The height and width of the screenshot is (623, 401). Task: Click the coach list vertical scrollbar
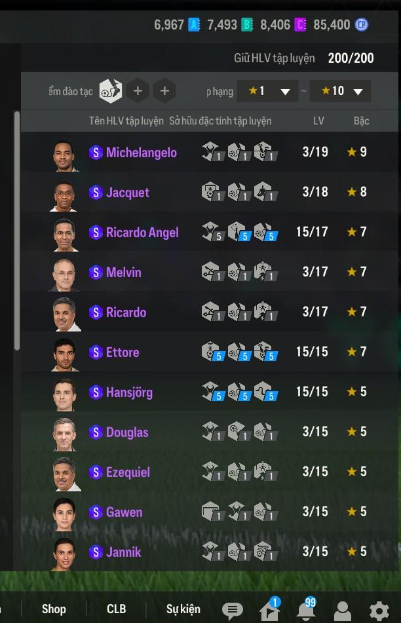[x=16, y=231]
